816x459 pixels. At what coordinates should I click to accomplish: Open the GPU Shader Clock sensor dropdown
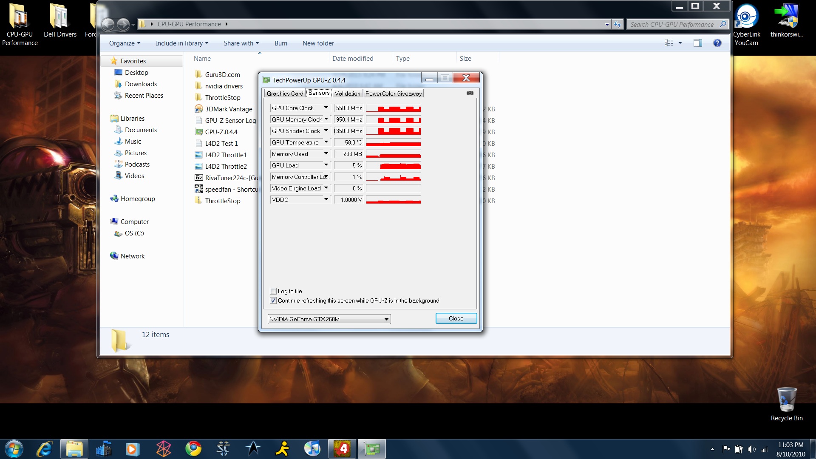pyautogui.click(x=326, y=131)
